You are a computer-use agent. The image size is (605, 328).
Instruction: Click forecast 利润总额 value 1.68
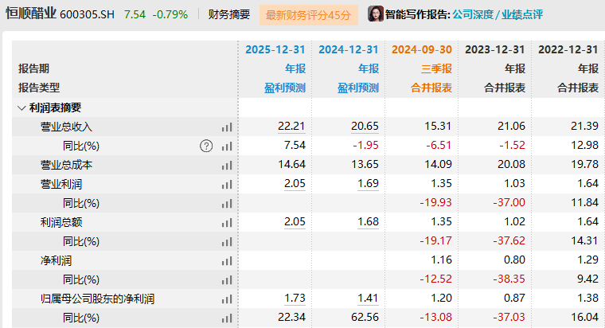[368, 221]
